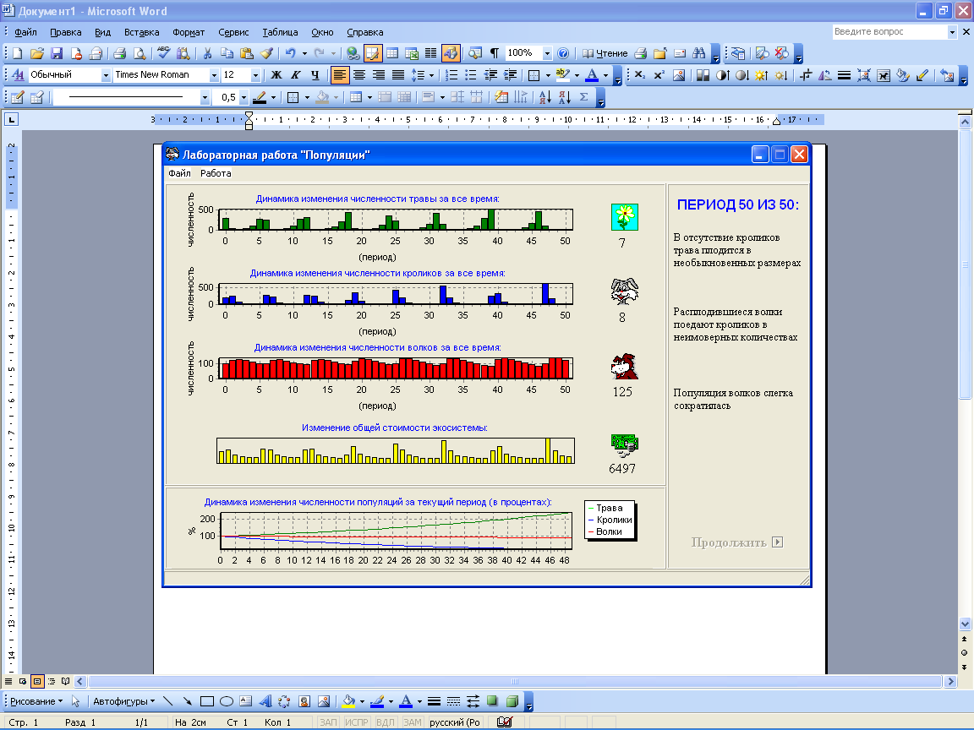Click the Чтение reading mode button
This screenshot has width=974, height=730.
pyautogui.click(x=605, y=53)
